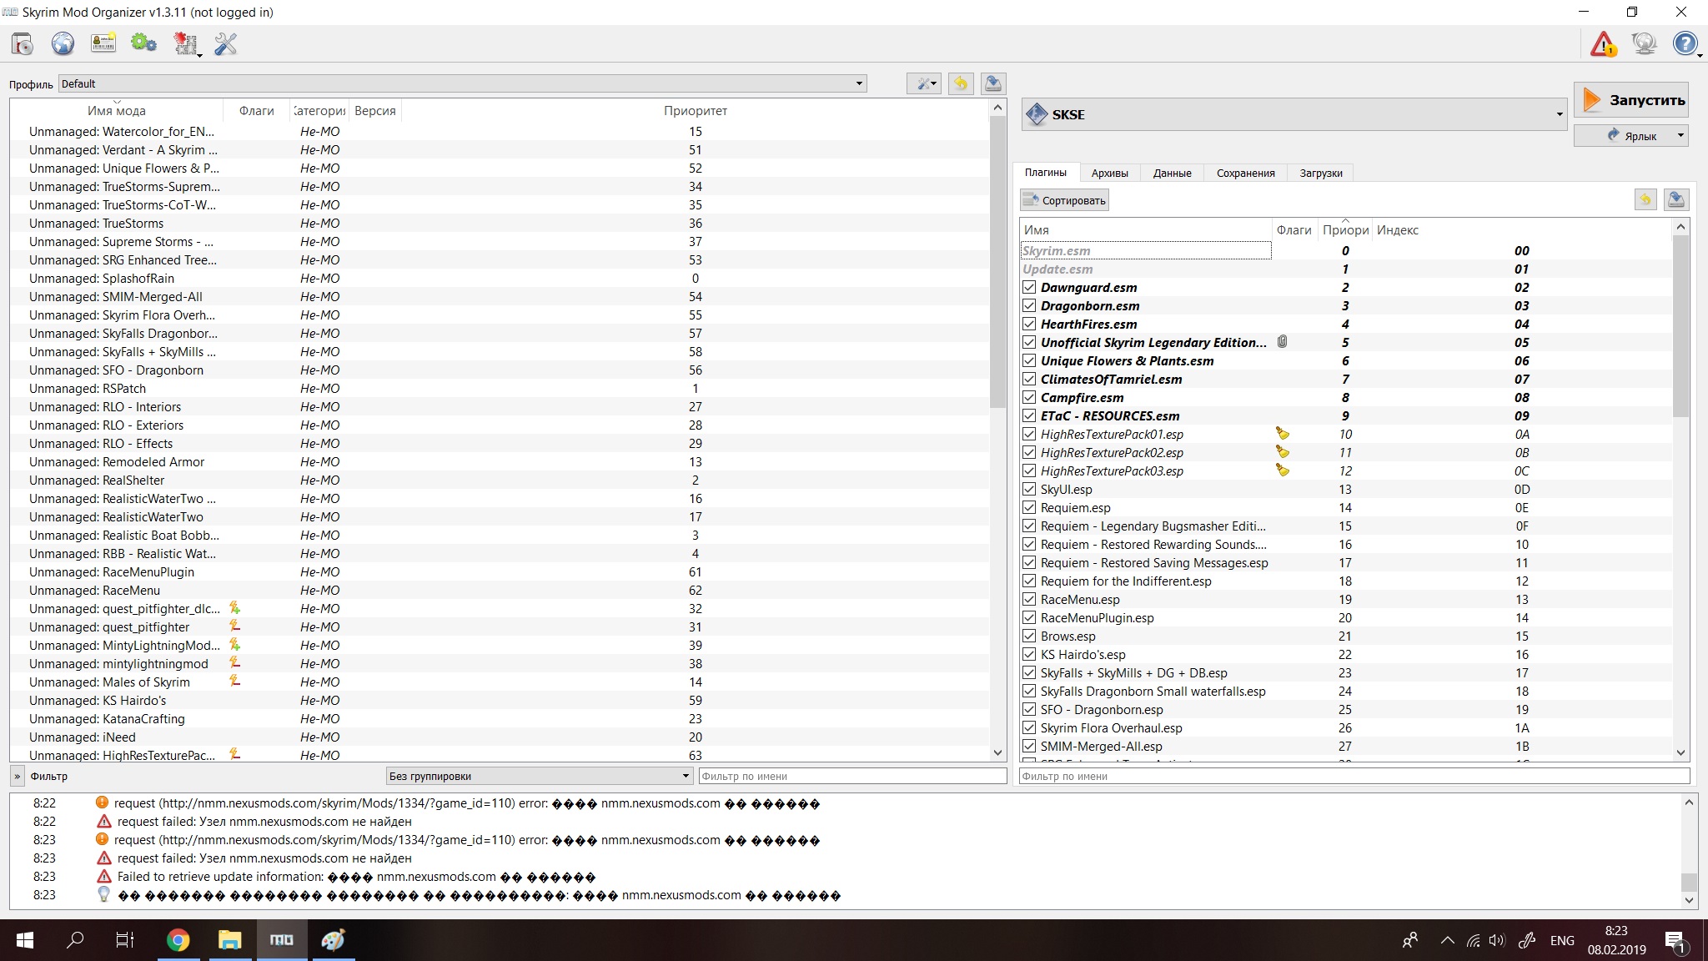Switch to the Архивы tab
This screenshot has width=1708, height=961.
1109,173
